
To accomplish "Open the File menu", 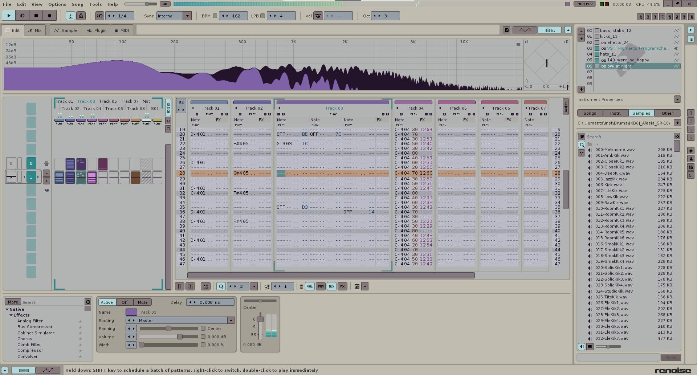I will point(7,4).
